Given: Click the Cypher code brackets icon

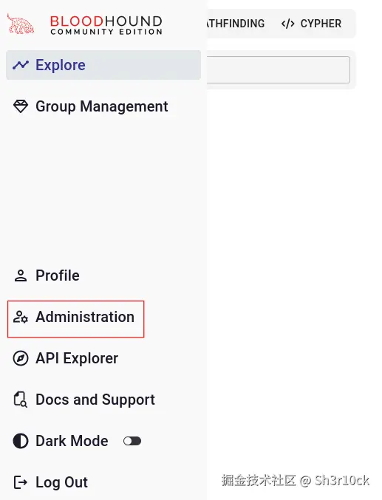Looking at the screenshot, I should [x=288, y=24].
